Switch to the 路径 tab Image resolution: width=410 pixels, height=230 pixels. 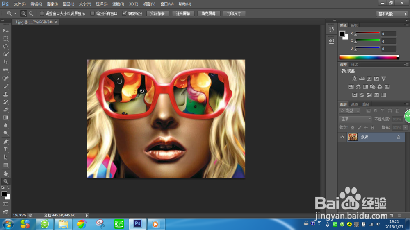(x=366, y=104)
